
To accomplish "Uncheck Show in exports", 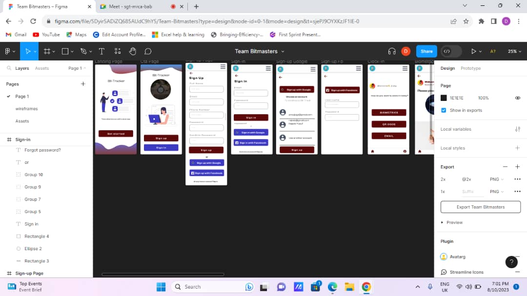I will click(443, 110).
